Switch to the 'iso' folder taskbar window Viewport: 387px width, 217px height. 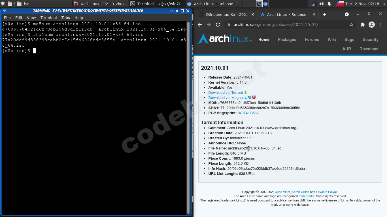click(44, 4)
